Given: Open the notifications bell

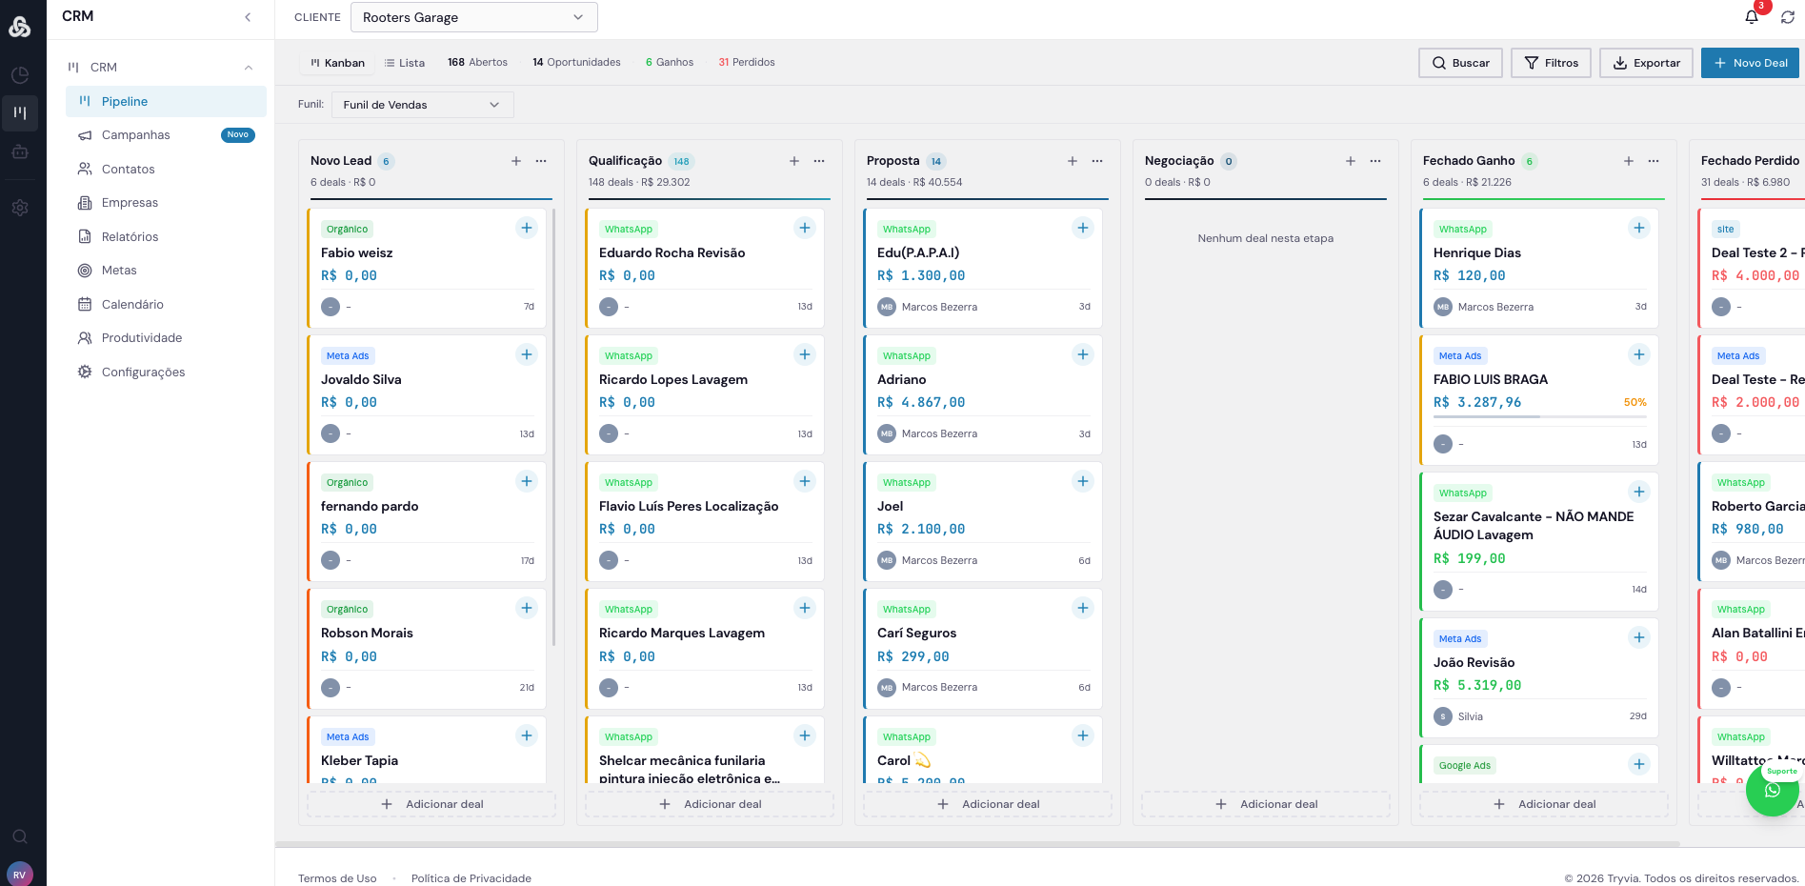Looking at the screenshot, I should (x=1751, y=17).
